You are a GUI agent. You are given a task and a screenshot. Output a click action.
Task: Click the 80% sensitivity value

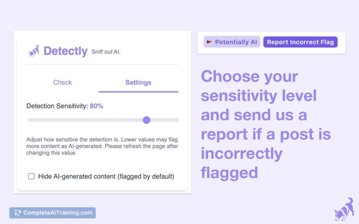click(96, 106)
